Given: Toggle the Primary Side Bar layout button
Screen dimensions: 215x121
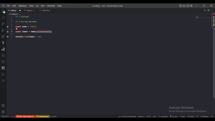Looking at the screenshot, I should click(x=181, y=6).
